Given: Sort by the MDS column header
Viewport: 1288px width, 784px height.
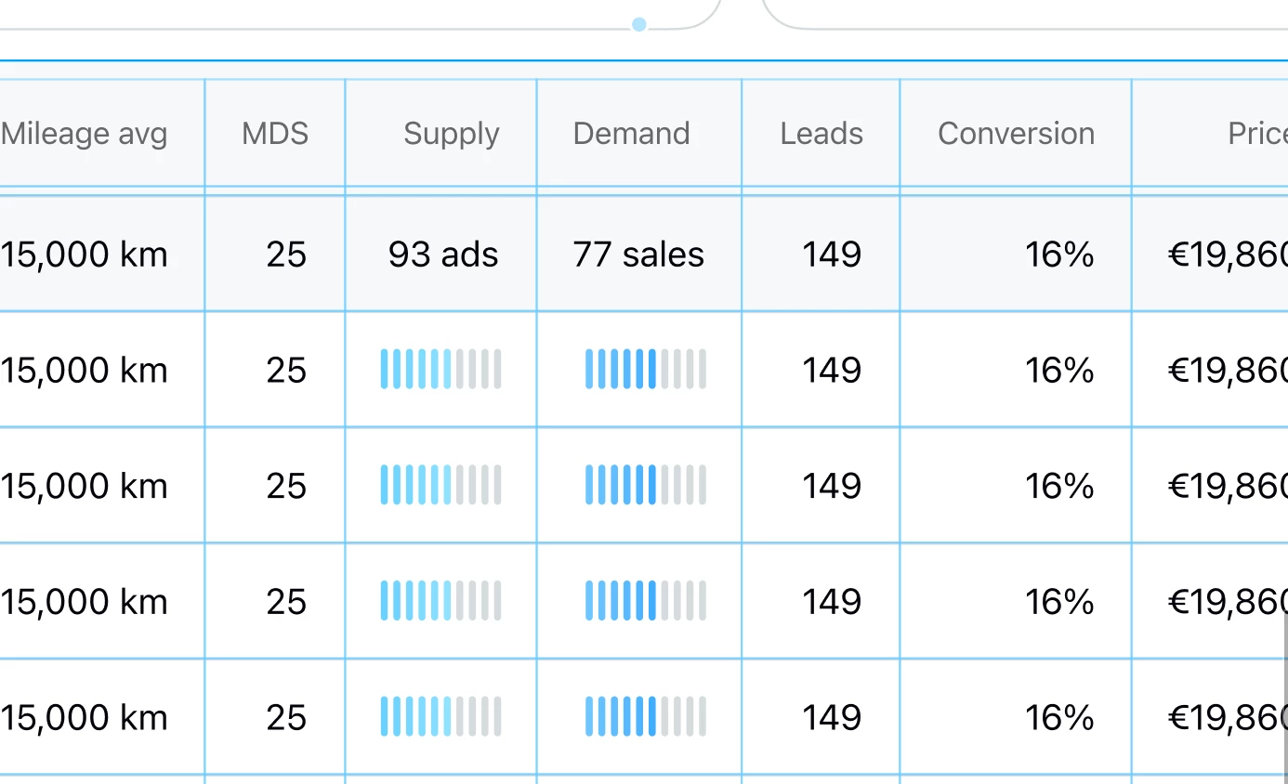Looking at the screenshot, I should (x=275, y=134).
